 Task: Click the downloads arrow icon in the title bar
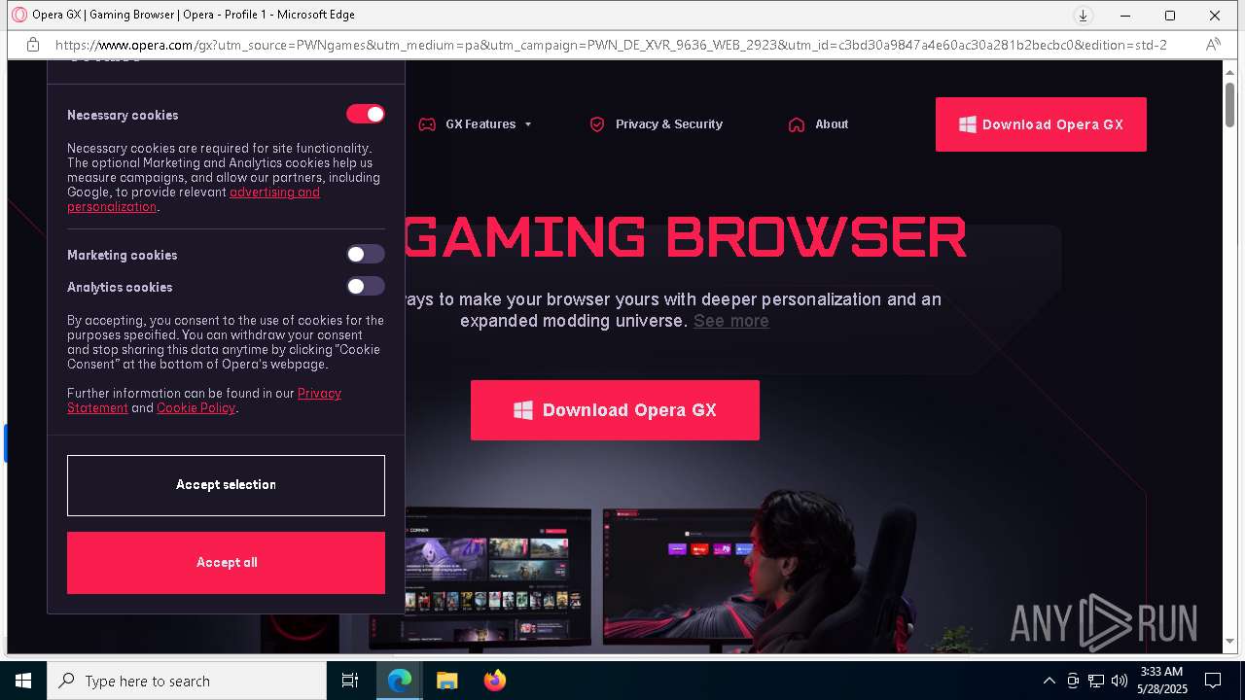[1083, 16]
